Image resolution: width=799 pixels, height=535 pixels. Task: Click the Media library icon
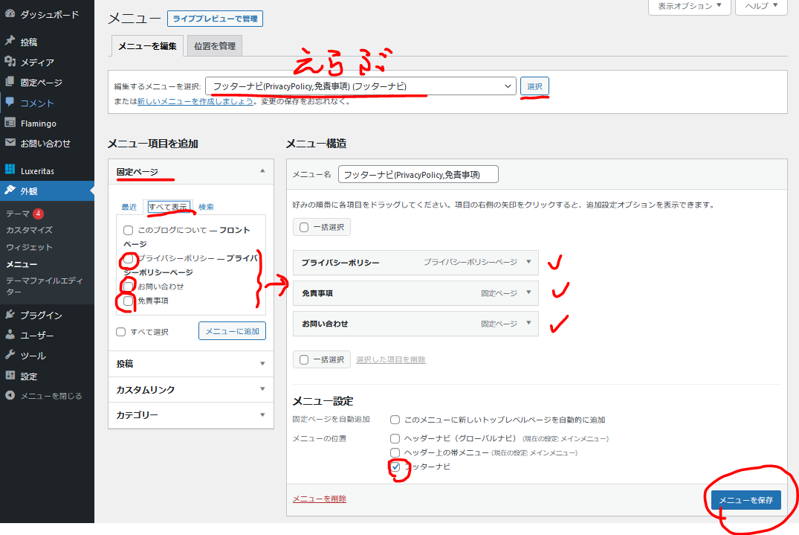(x=10, y=62)
